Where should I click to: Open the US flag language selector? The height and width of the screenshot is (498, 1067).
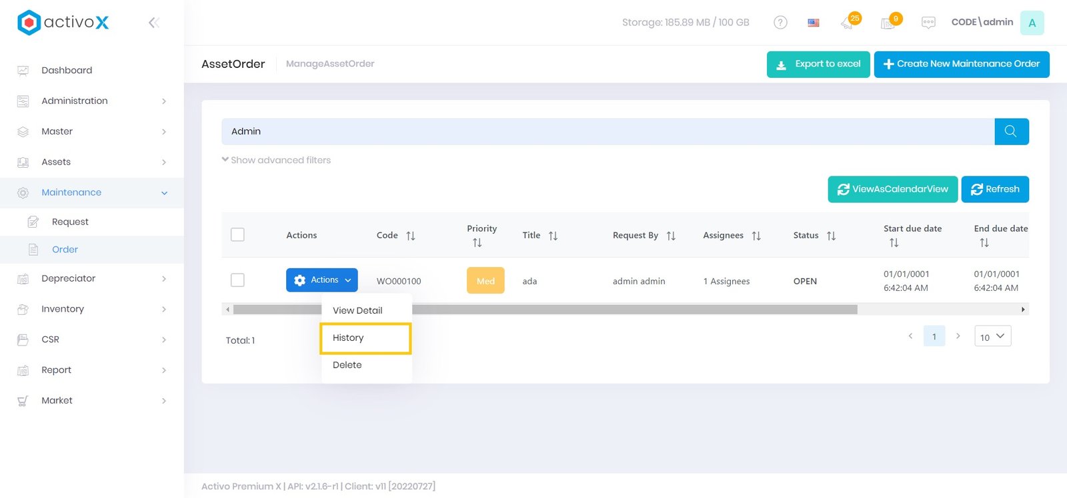click(814, 23)
